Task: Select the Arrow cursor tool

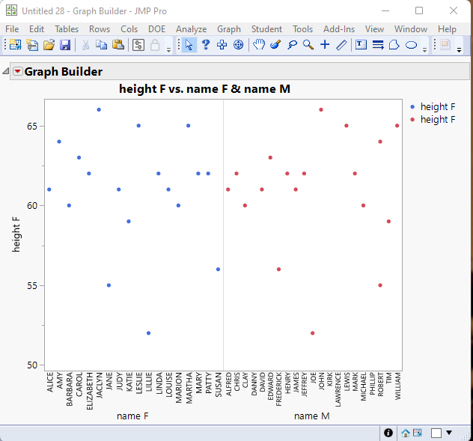Action: click(189, 45)
